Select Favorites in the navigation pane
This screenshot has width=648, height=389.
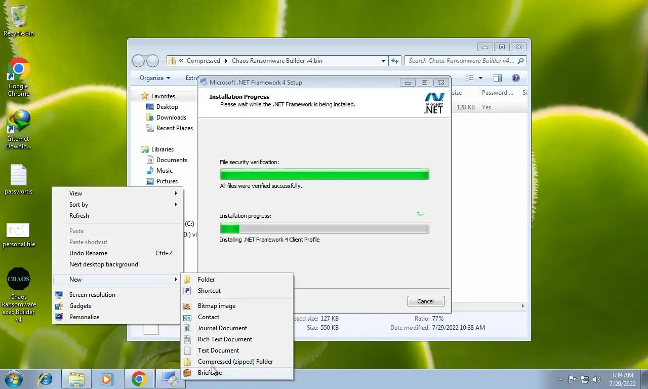[x=163, y=96]
